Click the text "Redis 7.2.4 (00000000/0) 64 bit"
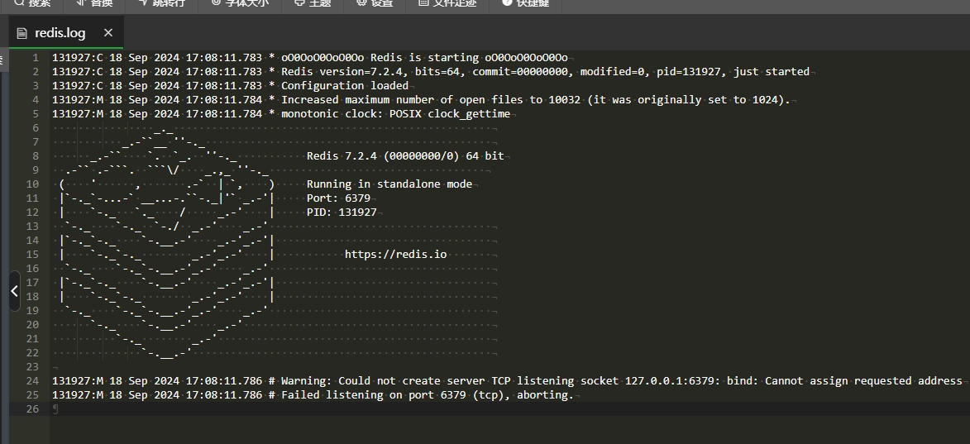Image resolution: width=970 pixels, height=444 pixels. (405, 155)
